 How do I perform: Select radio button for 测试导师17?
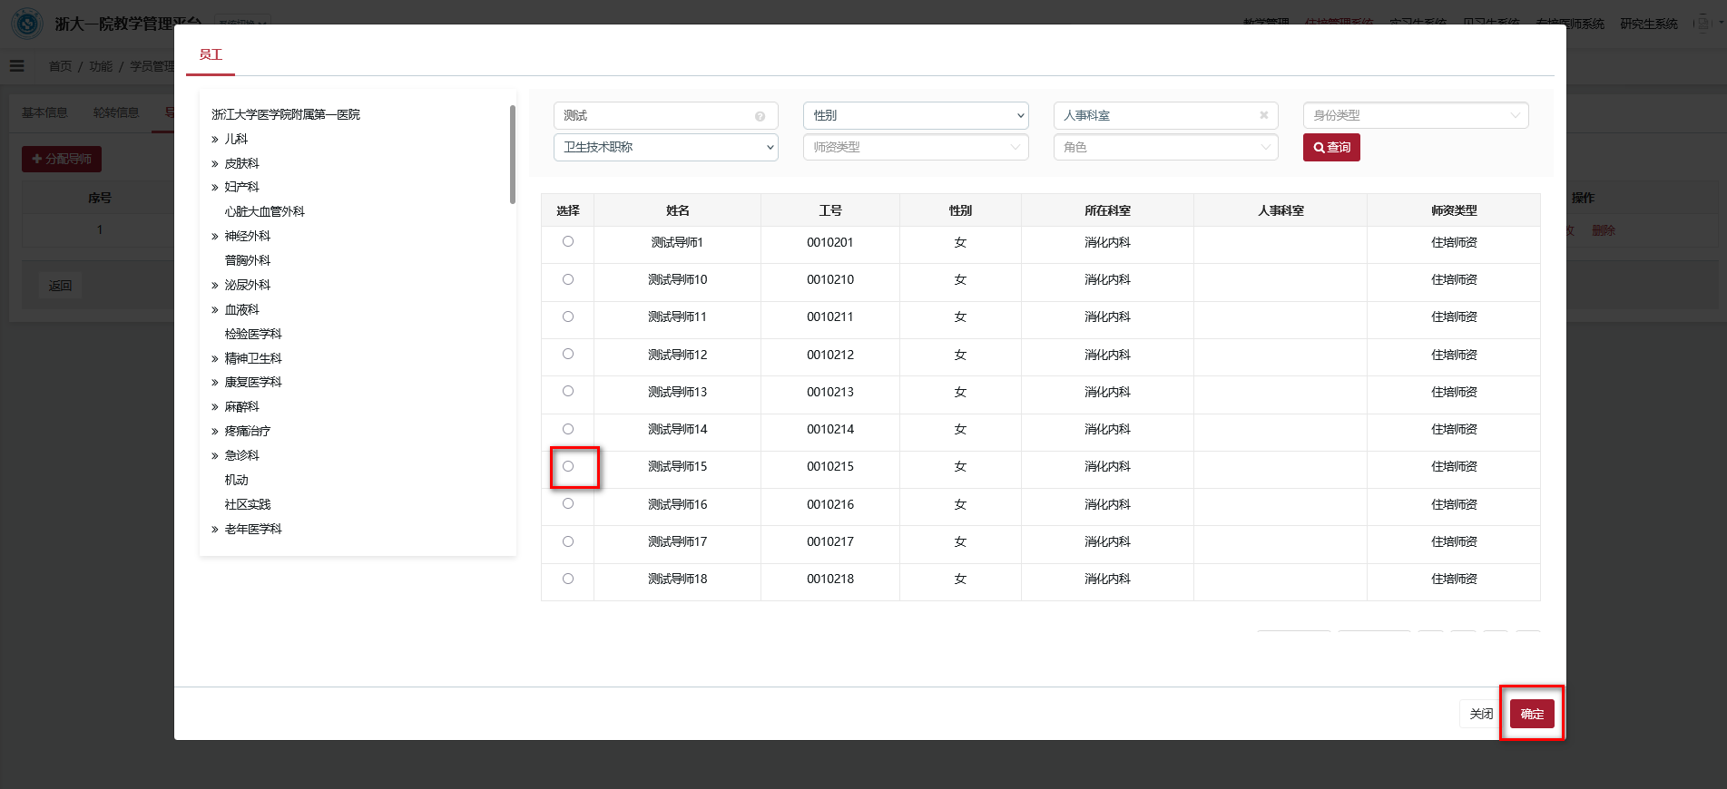[568, 541]
